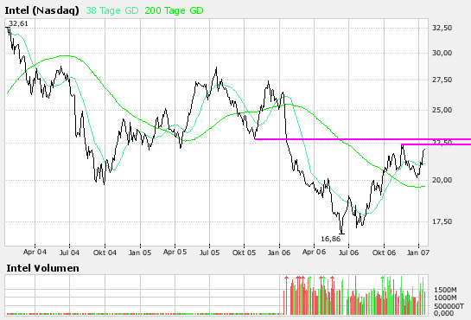Screen dimensions: 471x320
Task: Click the 17,50 y-axis value
Action: [x=442, y=221]
